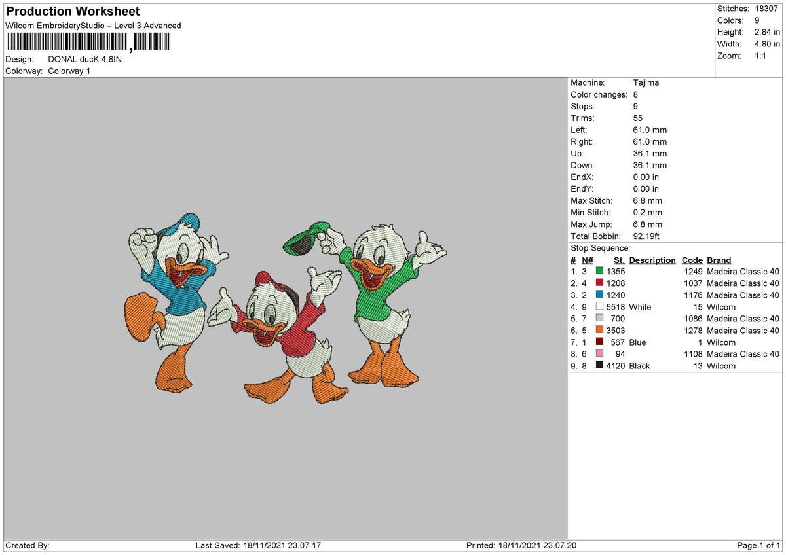The image size is (786, 555).
Task: Click the Max Stitch value 6.8 mm
Action: tap(648, 200)
